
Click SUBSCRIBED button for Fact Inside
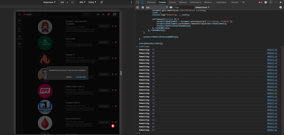pos(104,42)
